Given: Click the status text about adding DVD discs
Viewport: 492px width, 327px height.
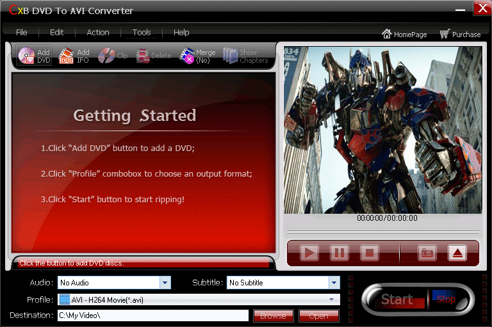Looking at the screenshot, I should click(x=72, y=263).
